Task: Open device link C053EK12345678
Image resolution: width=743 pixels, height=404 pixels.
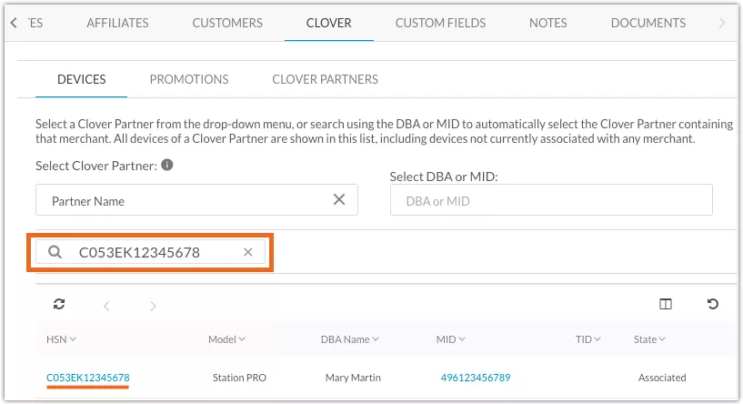Action: coord(88,378)
